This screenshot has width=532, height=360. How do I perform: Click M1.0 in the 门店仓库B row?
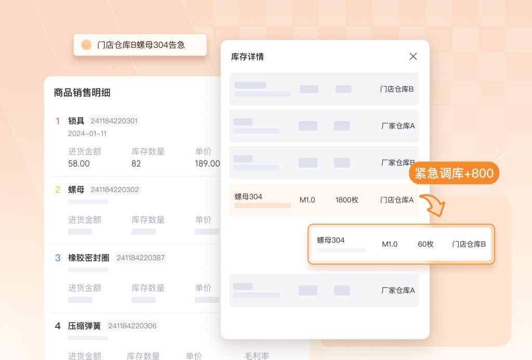pyautogui.click(x=390, y=244)
